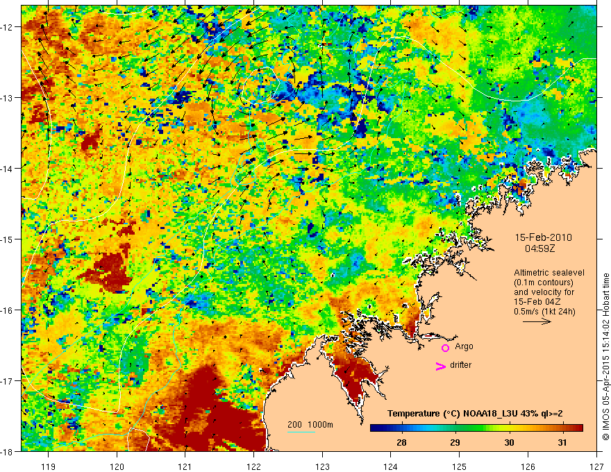Click the 'drifter' legend label

pyautogui.click(x=460, y=365)
